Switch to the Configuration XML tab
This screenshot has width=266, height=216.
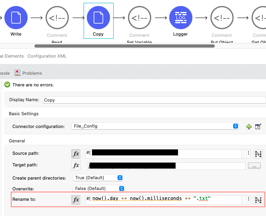click(x=47, y=56)
